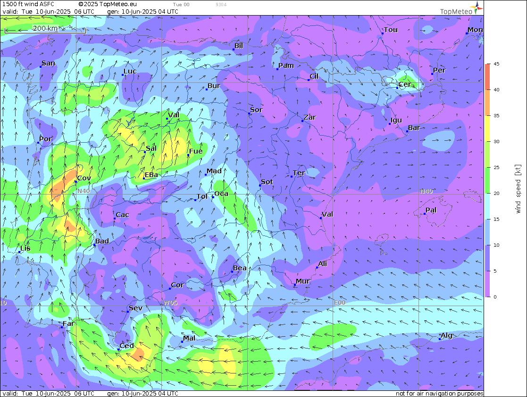This screenshot has height=397, width=527.
Task: Click the 'Alg' city label
Action: (447, 336)
